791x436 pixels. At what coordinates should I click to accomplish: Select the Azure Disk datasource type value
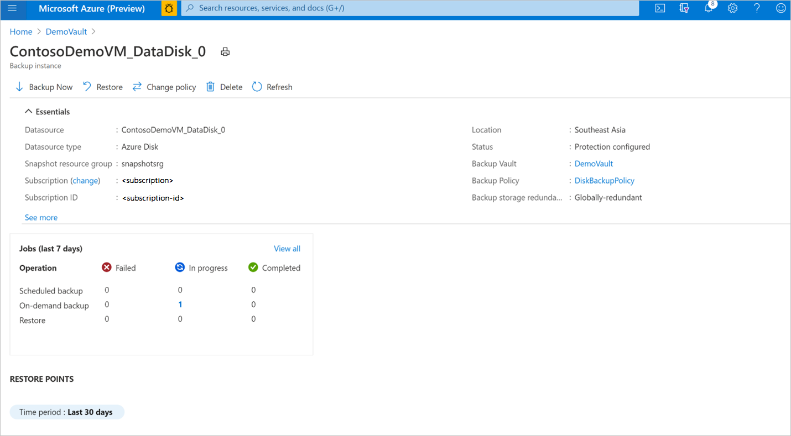click(x=140, y=147)
